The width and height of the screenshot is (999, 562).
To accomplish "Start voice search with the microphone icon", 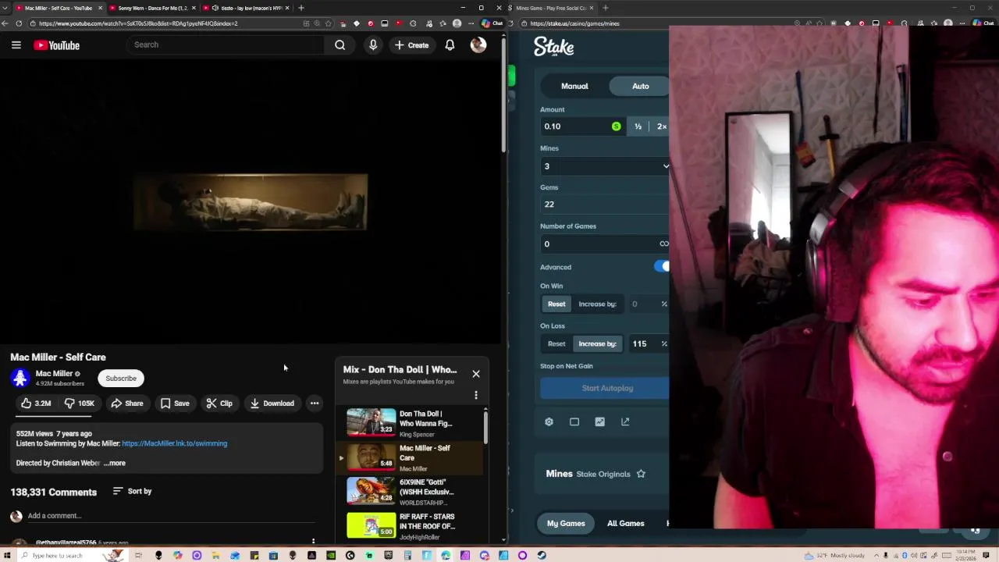I will pyautogui.click(x=373, y=45).
